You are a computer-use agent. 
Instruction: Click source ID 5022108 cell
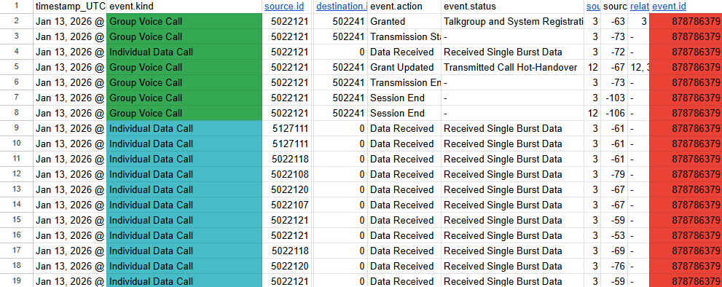pos(288,175)
